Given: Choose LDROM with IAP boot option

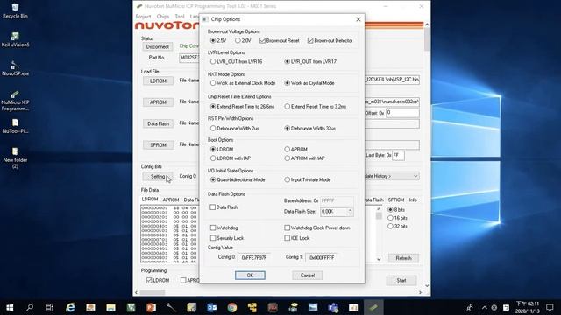Looking at the screenshot, I should pyautogui.click(x=231, y=157).
